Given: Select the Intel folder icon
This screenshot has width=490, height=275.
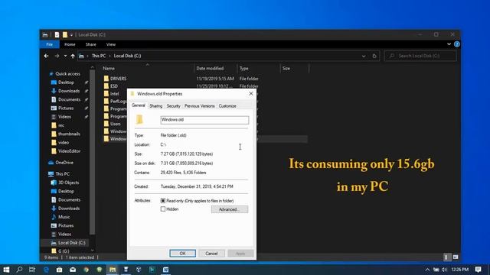Looking at the screenshot, I should 106,93.
